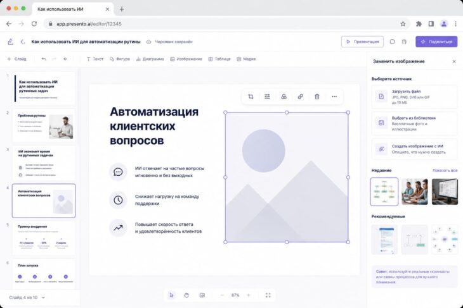Viewport: 463px width, 308px height.
Task: Open browser profile avatar icon
Action: (x=443, y=24)
